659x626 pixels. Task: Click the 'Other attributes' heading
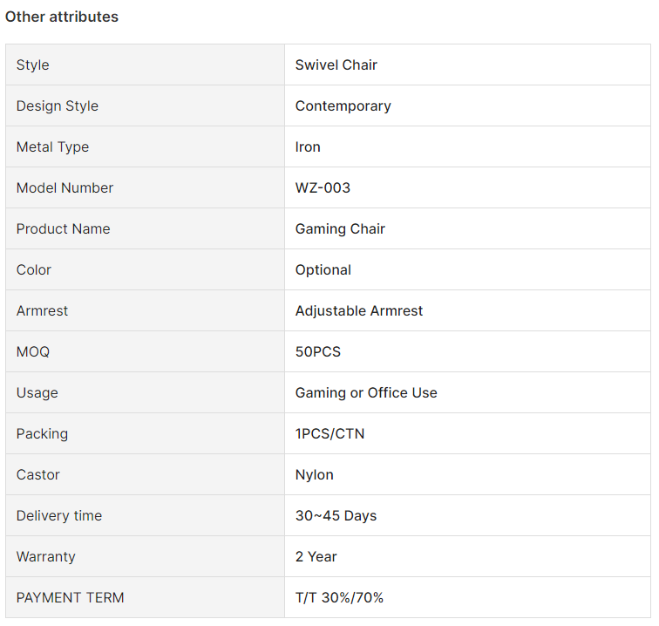62,17
